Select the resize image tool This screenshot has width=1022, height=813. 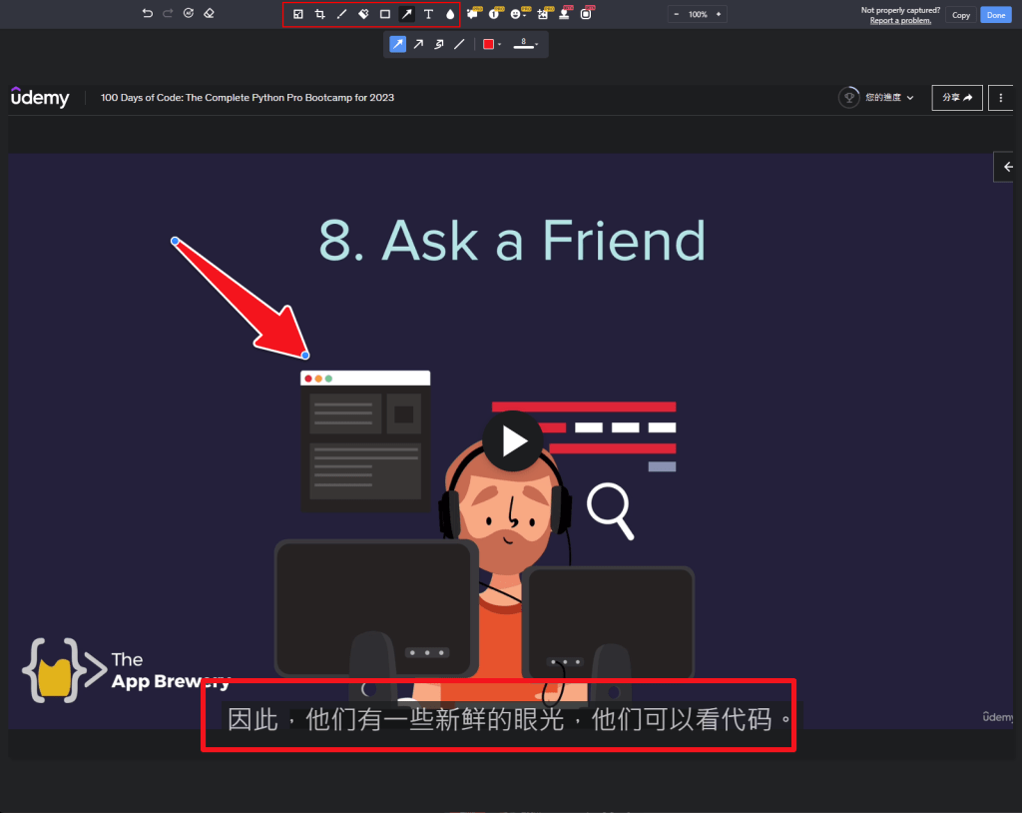pos(298,14)
